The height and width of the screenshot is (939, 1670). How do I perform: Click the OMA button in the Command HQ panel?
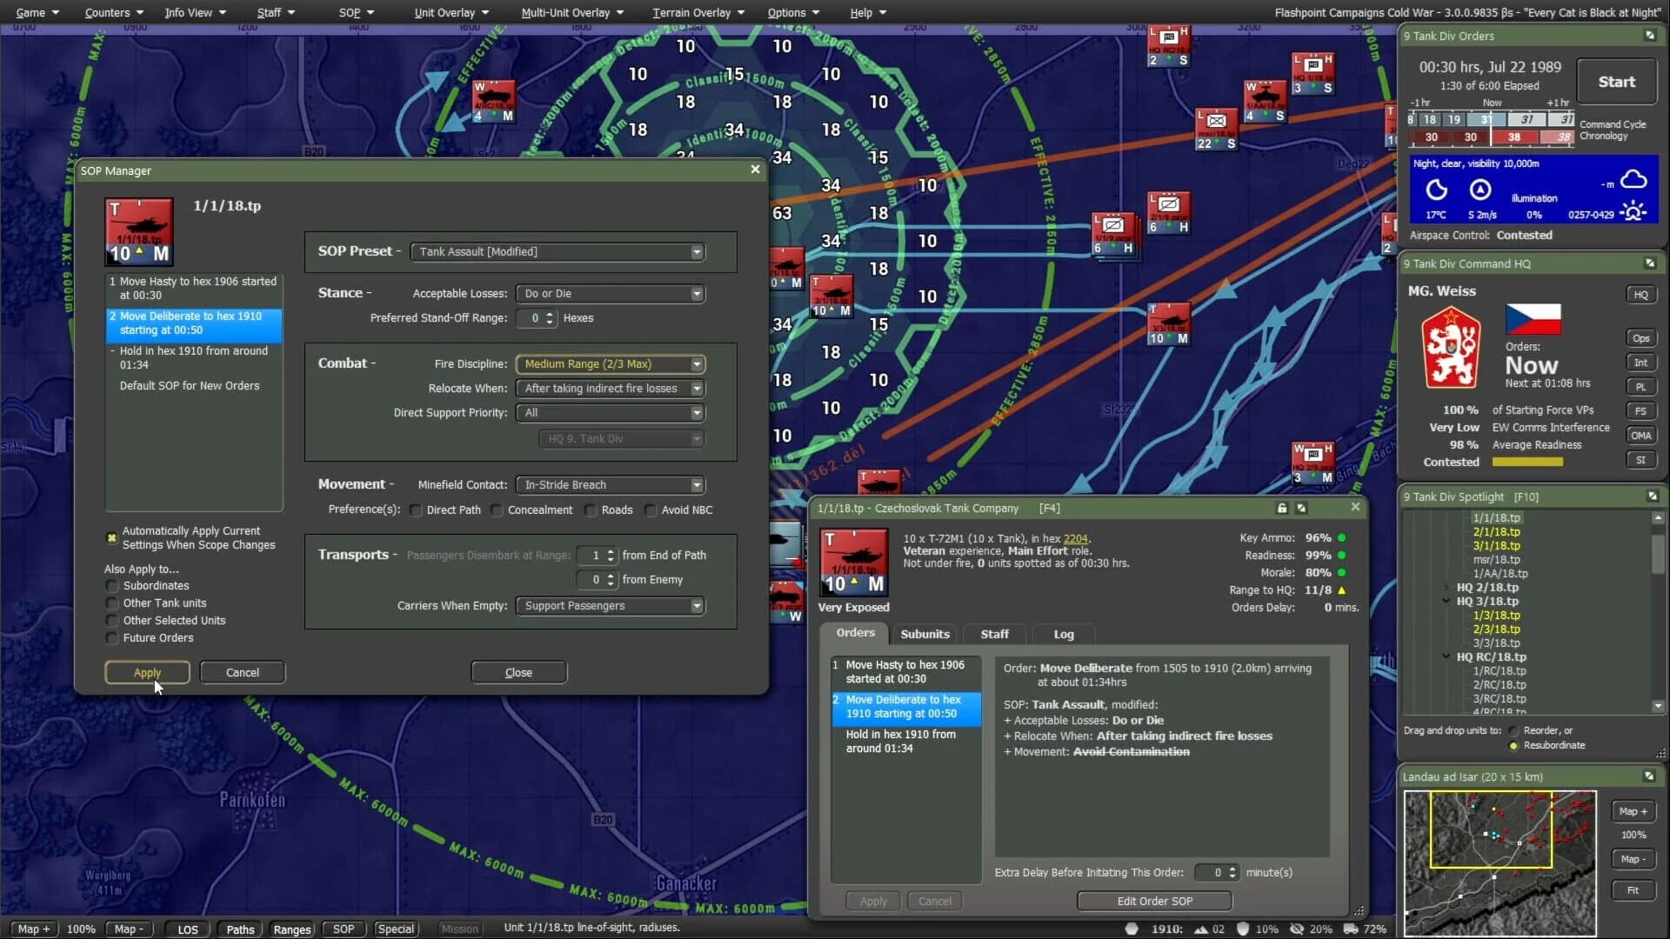click(x=1641, y=435)
